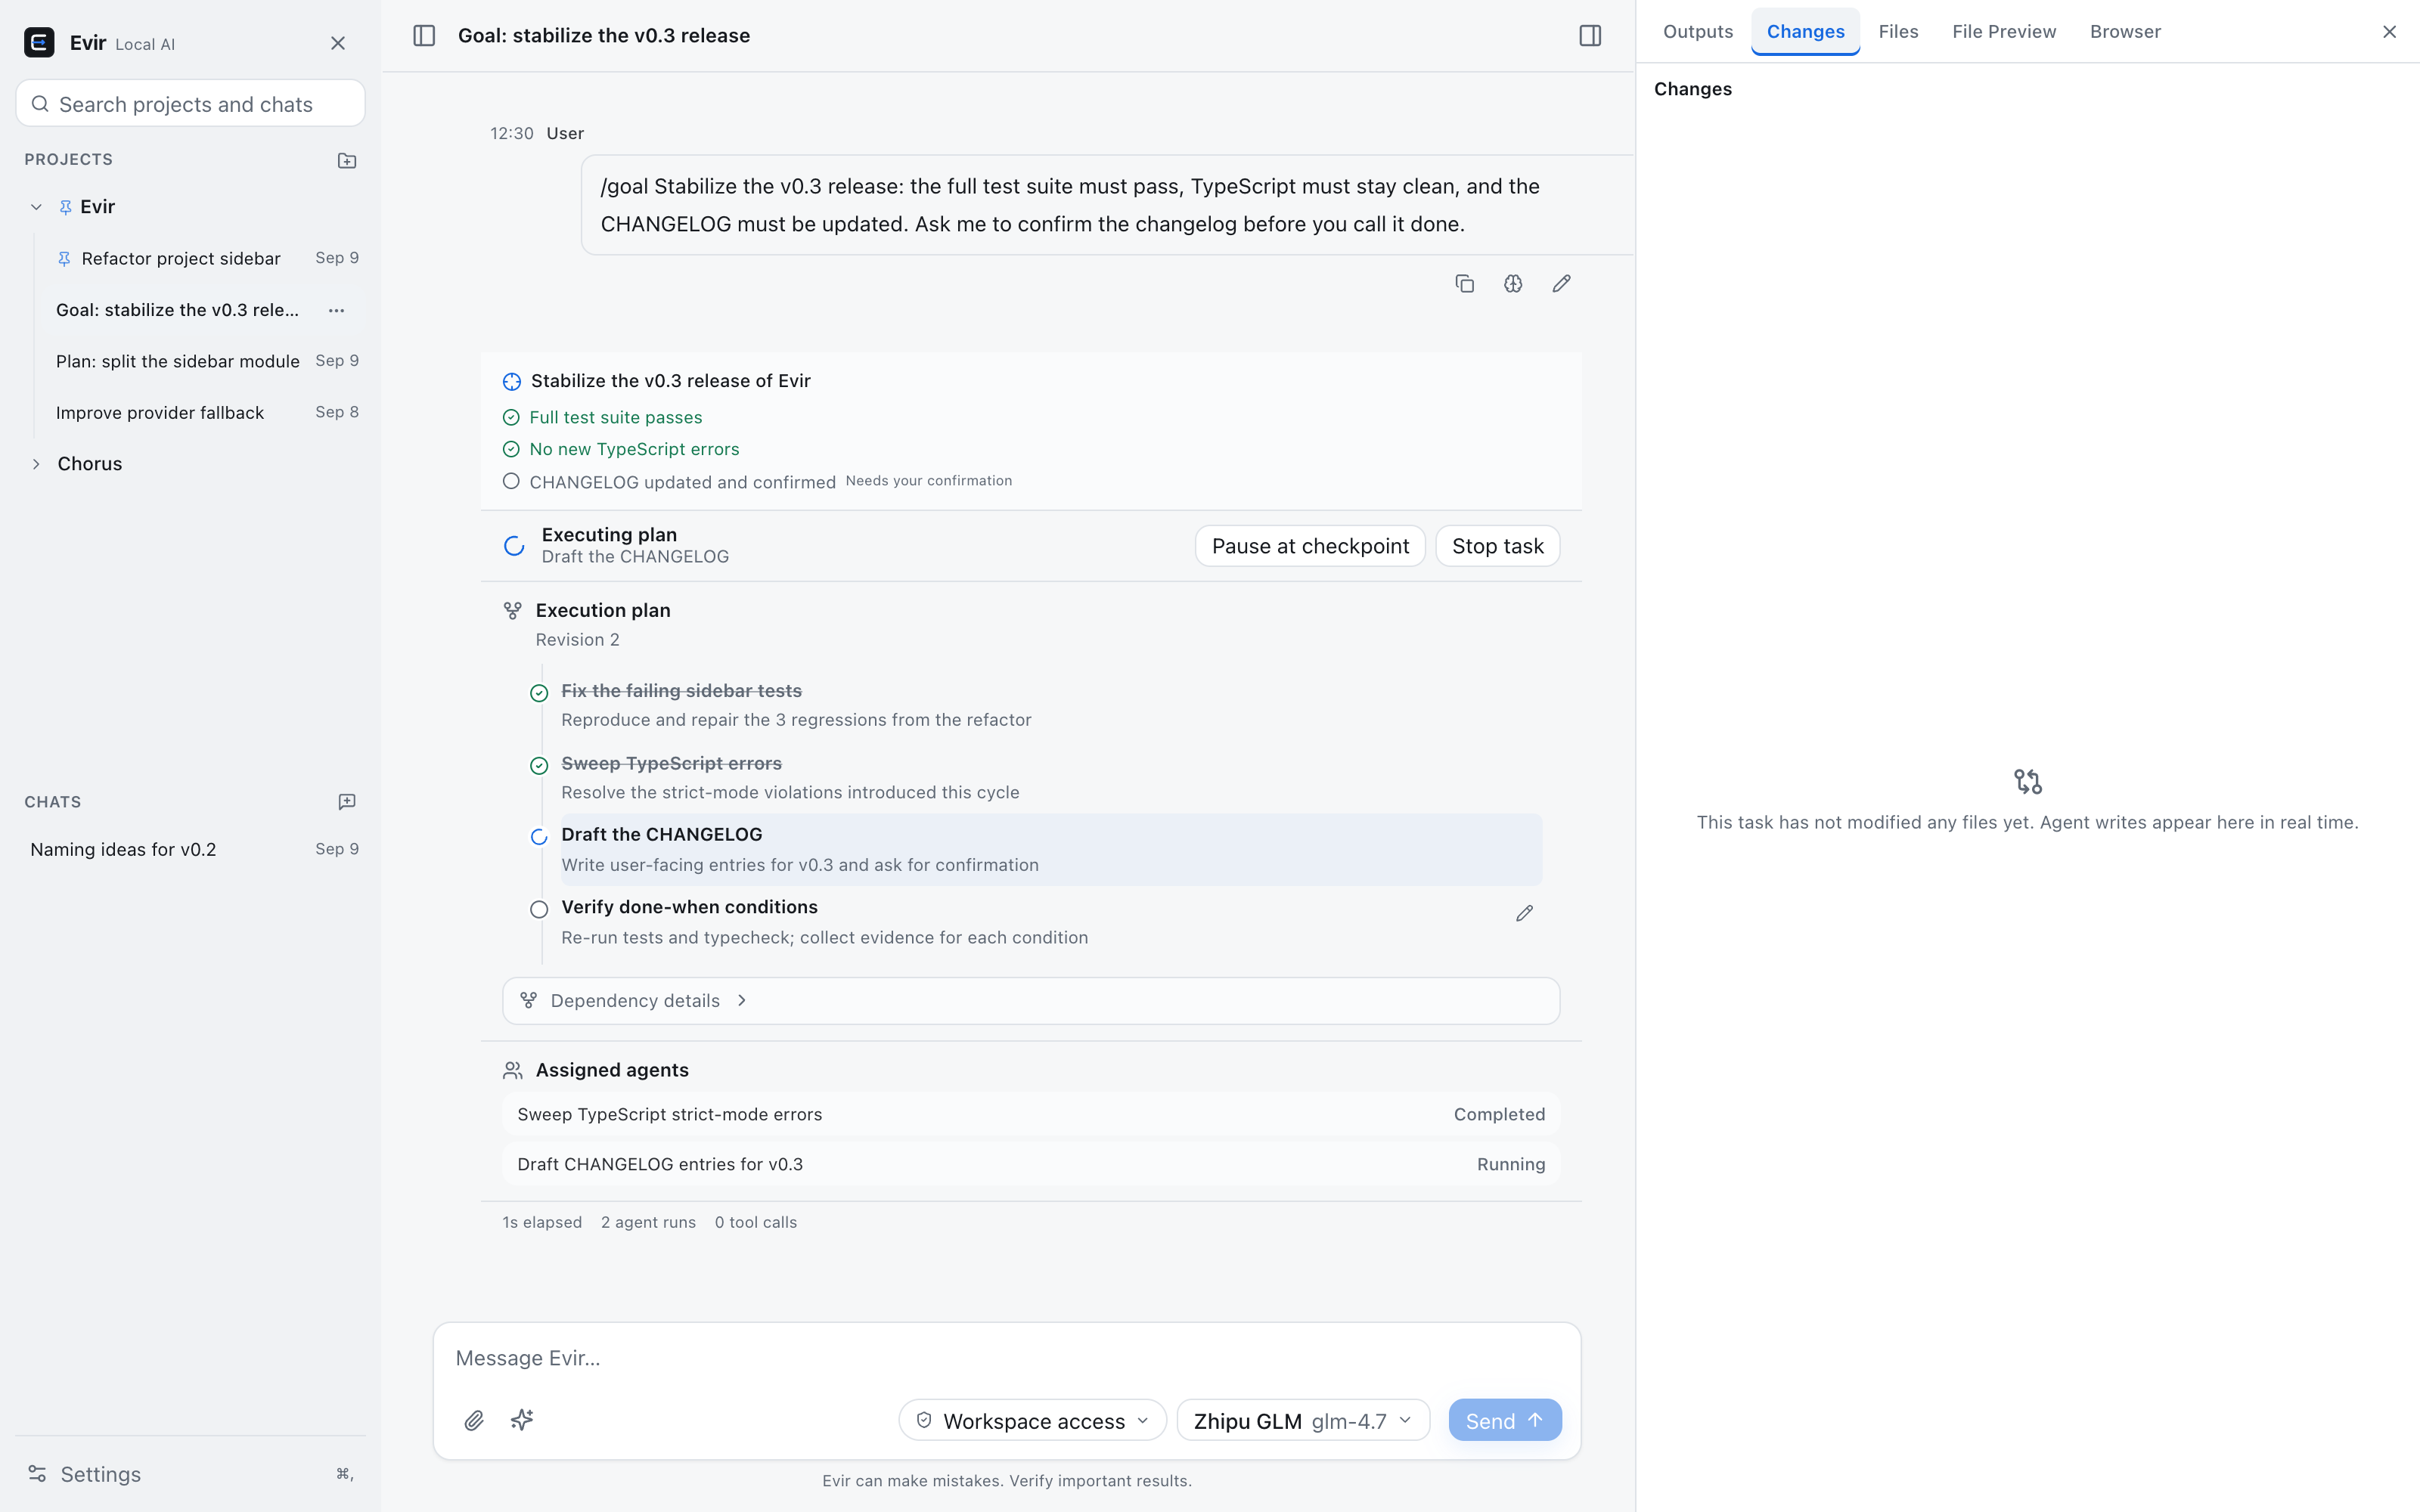The height and width of the screenshot is (1512, 2420).
Task: Click the Verify done-when conditions status circle
Action: tap(539, 909)
